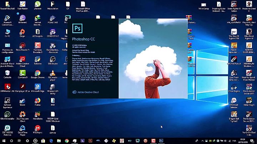The width and height of the screenshot is (257, 144).
Task: Open the Windows Start menu
Action: [4, 141]
